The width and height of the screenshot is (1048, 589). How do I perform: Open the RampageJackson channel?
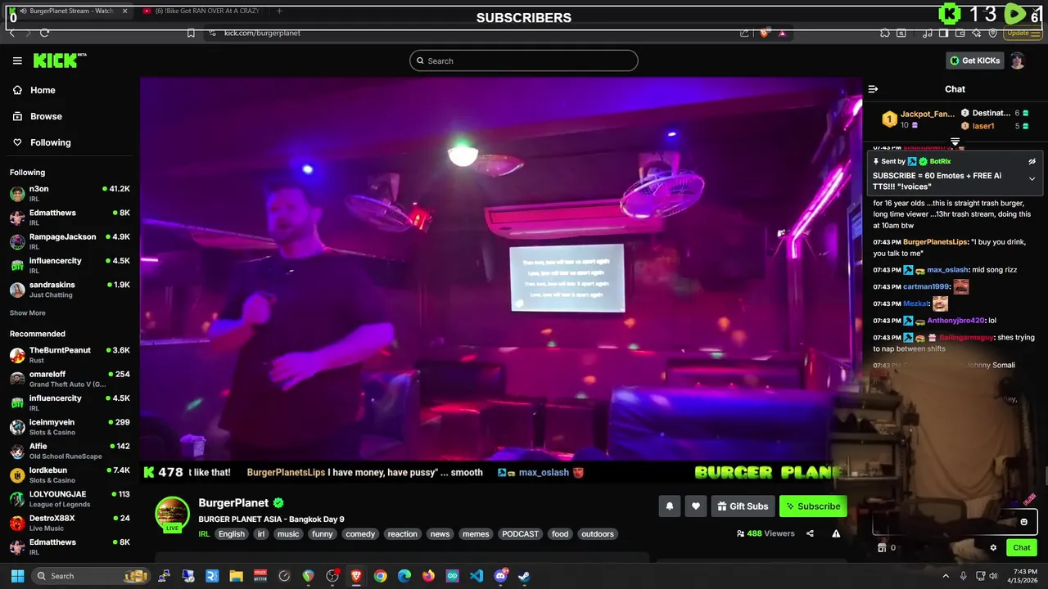point(70,241)
